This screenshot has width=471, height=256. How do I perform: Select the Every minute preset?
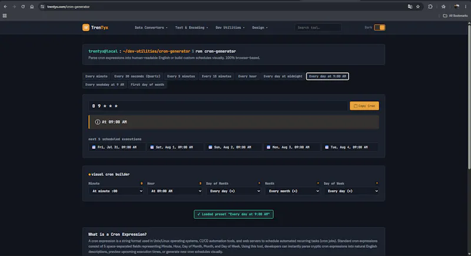coord(96,77)
